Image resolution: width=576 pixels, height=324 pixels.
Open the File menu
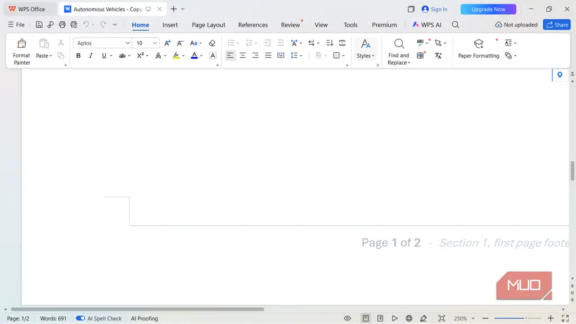tap(16, 25)
